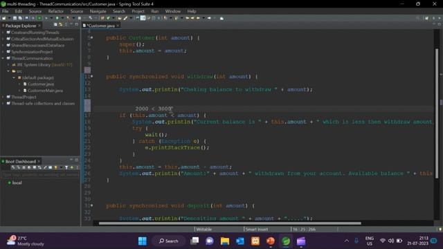Screen dimensions: 443x249
Task: Open the Help menu
Action: [192, 11]
